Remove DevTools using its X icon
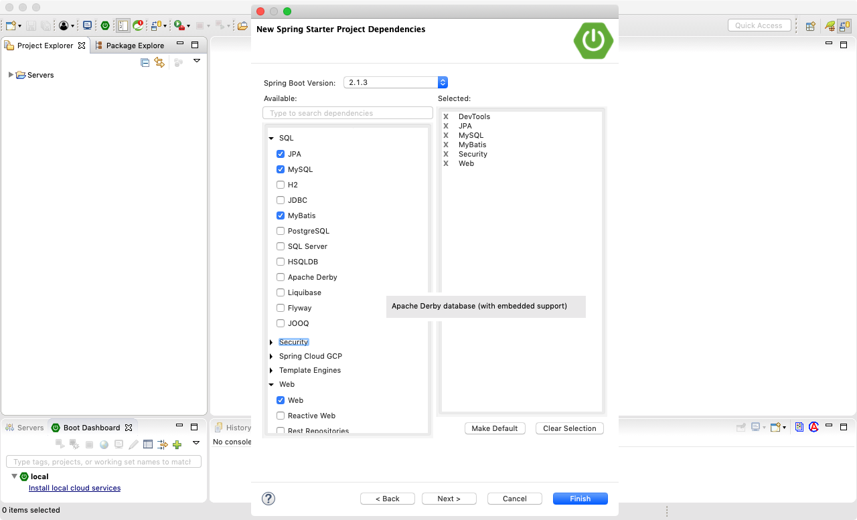 pyautogui.click(x=446, y=117)
